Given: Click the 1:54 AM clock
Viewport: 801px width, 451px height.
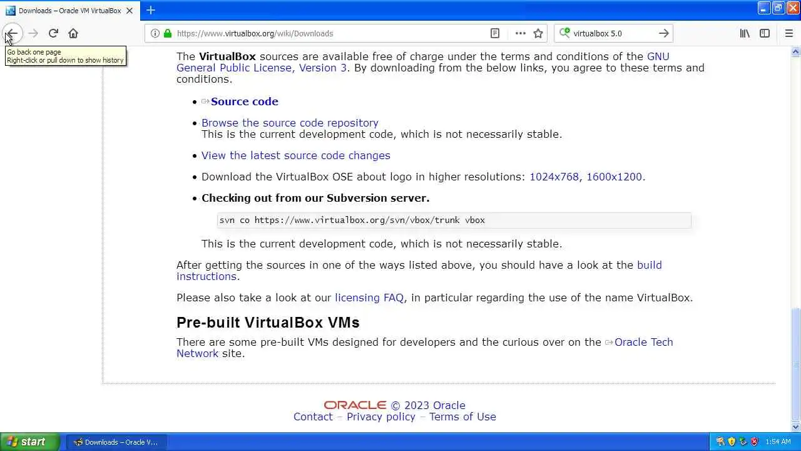Looking at the screenshot, I should (x=778, y=442).
